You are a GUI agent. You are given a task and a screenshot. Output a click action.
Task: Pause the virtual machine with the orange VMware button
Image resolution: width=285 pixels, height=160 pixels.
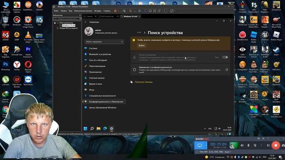click(x=115, y=11)
